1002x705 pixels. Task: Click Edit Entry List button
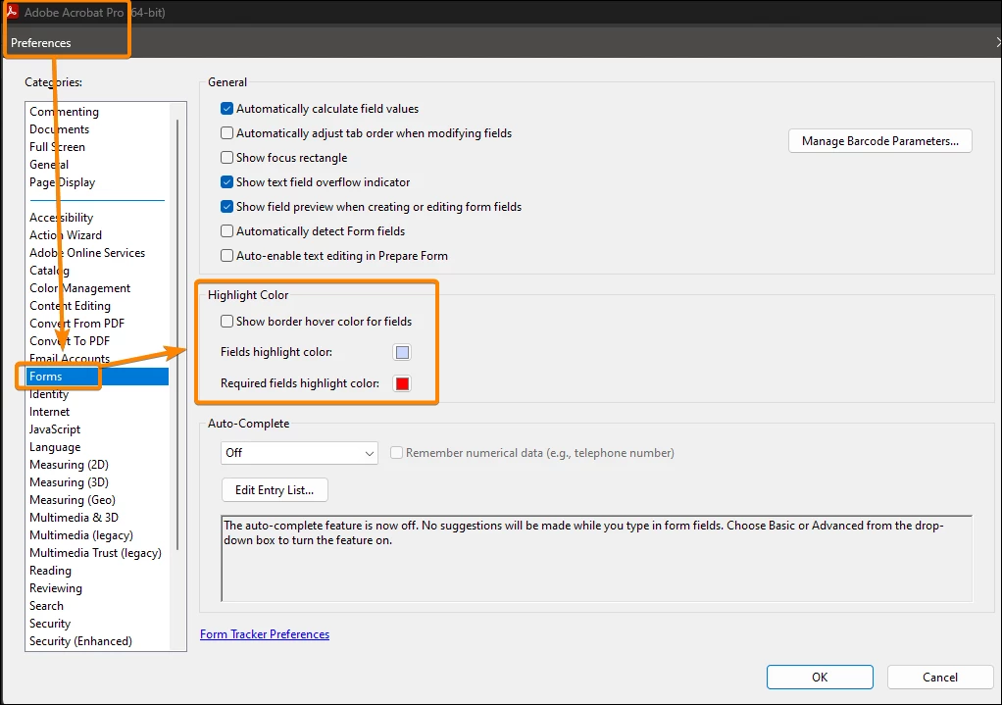[275, 490]
